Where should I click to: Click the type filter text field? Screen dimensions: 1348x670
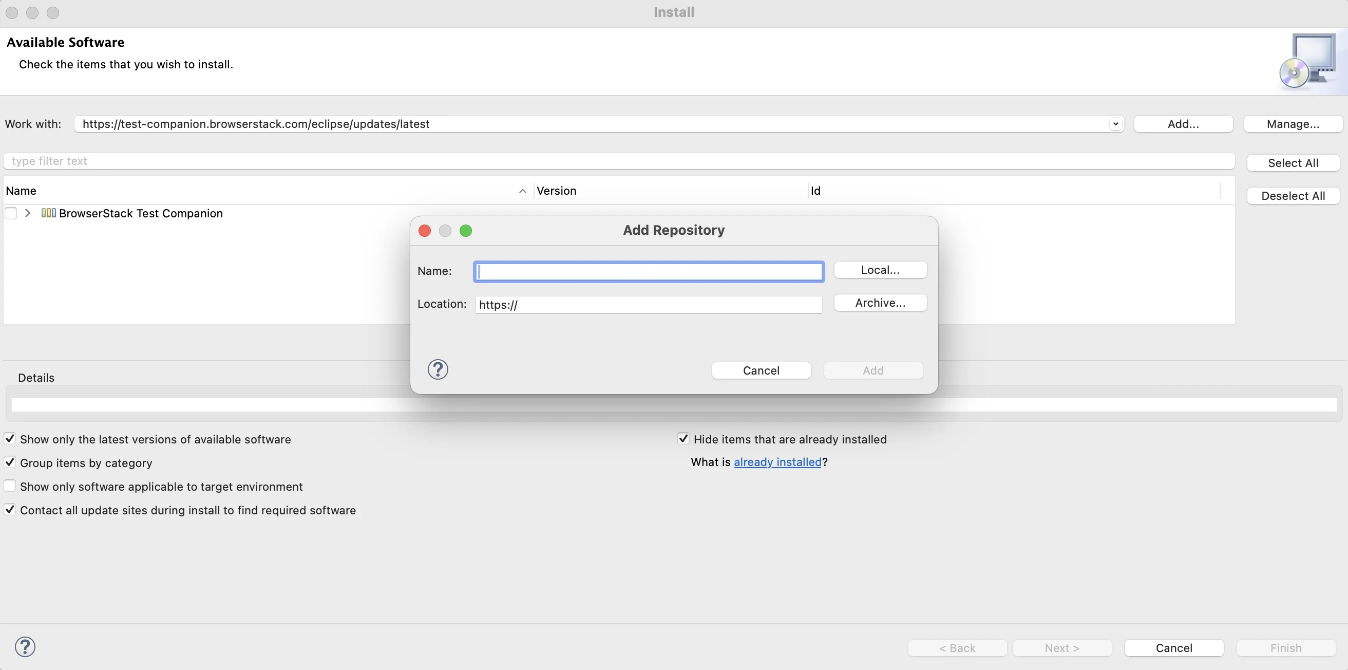coord(619,161)
